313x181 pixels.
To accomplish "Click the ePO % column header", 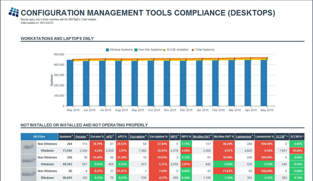I will click(122, 137).
